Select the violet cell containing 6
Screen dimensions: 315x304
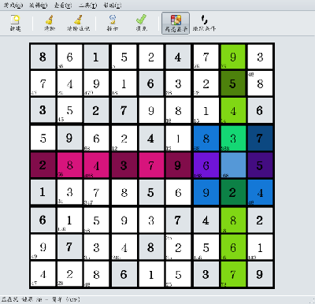[206, 165]
